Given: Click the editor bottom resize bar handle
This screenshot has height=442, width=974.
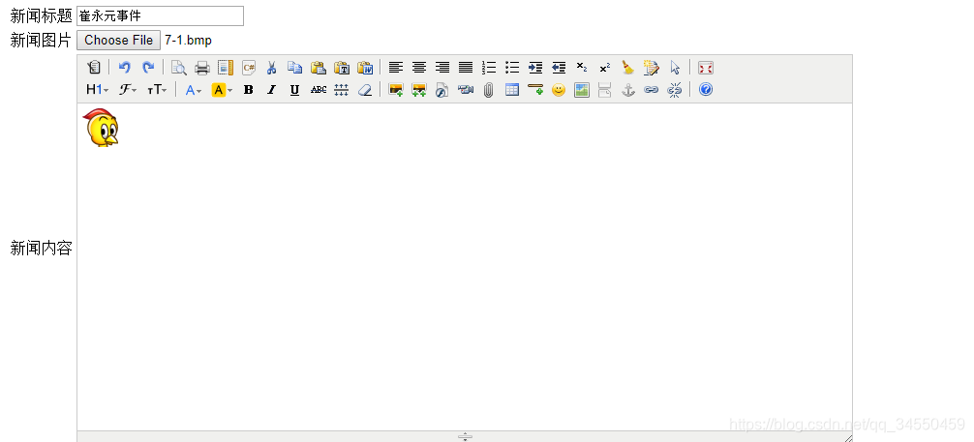Looking at the screenshot, I should point(465,436).
